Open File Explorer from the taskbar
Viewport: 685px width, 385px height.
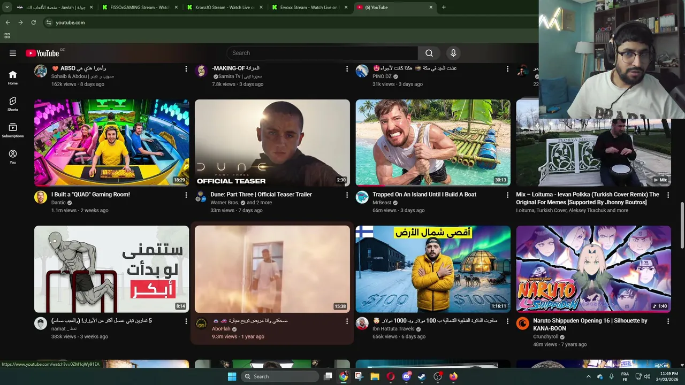[375, 376]
